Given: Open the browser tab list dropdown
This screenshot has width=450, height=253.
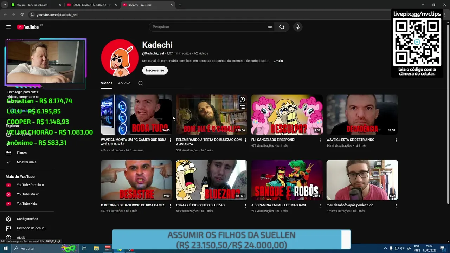Looking at the screenshot, I should click(x=5, y=5).
